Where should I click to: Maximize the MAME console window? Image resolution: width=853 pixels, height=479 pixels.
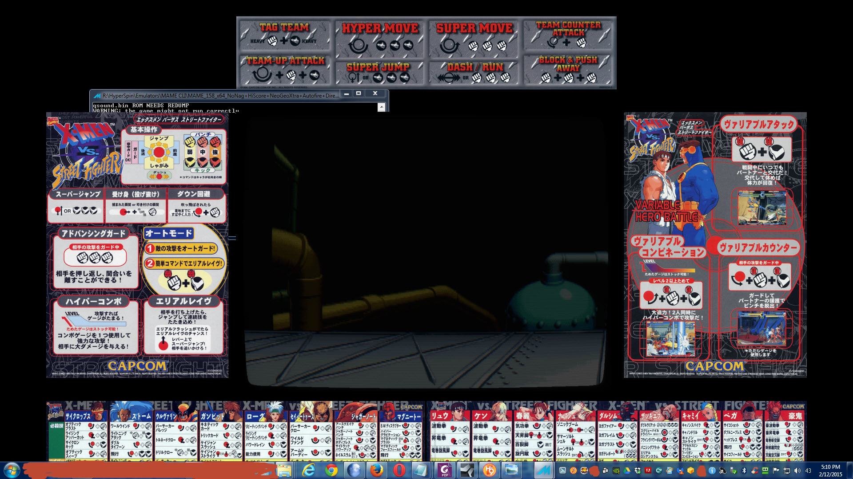click(x=359, y=93)
